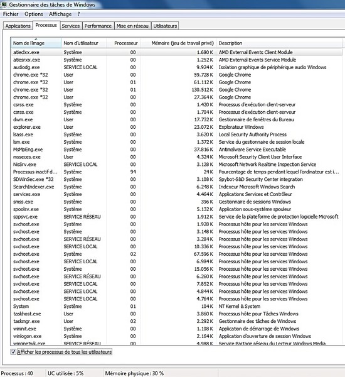
Task: Select svchost.exe using 10.336 K memory
Action: click(177, 246)
